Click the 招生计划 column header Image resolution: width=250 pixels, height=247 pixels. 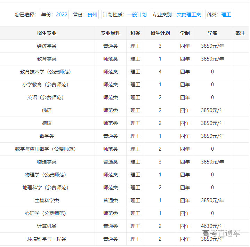(160, 33)
